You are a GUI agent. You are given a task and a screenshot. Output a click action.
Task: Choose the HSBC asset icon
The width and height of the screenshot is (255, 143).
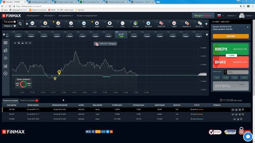(174, 23)
